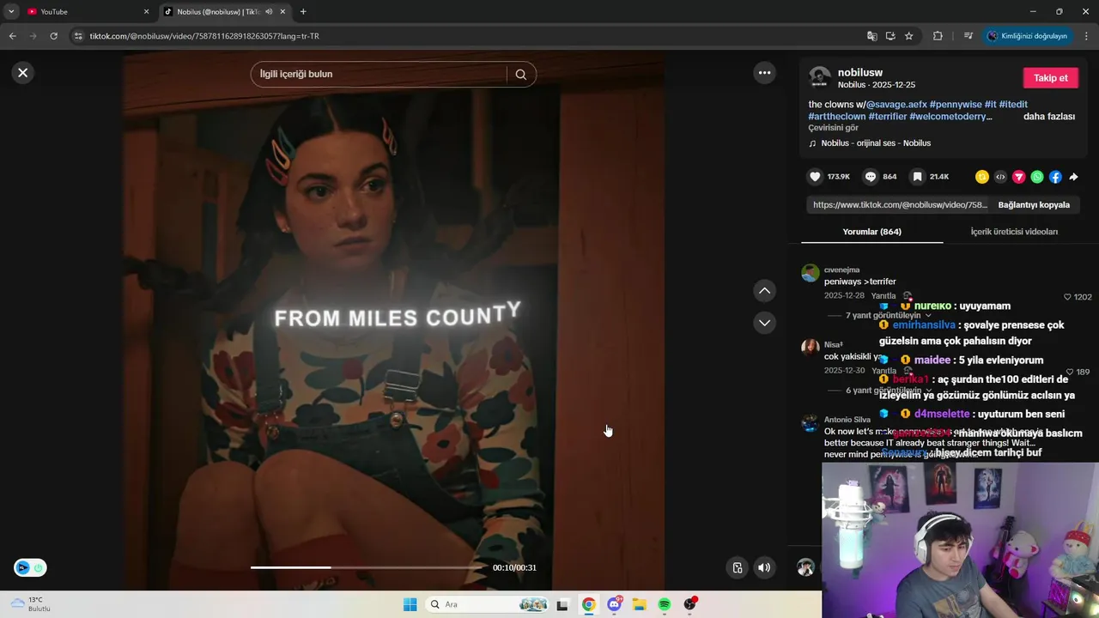The image size is (1099, 618).
Task: Go to previous video with up chevron
Action: point(764,291)
